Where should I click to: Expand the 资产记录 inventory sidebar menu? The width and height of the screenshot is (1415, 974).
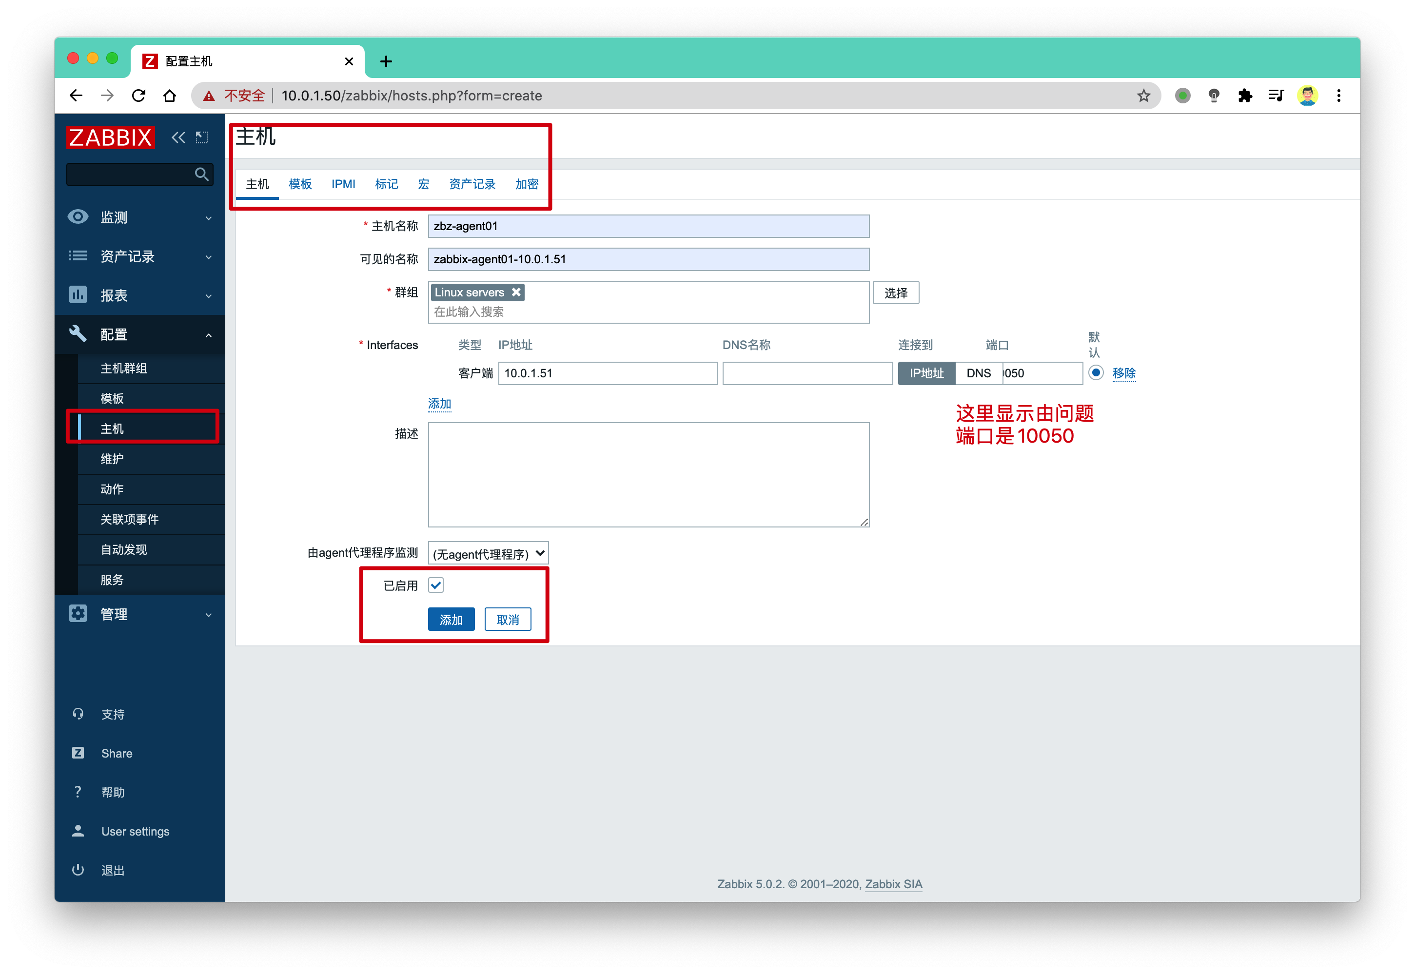pyautogui.click(x=140, y=256)
